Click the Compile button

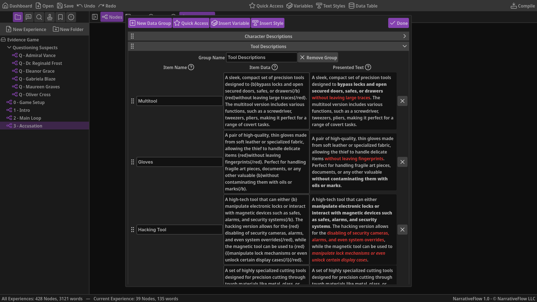tap(523, 6)
